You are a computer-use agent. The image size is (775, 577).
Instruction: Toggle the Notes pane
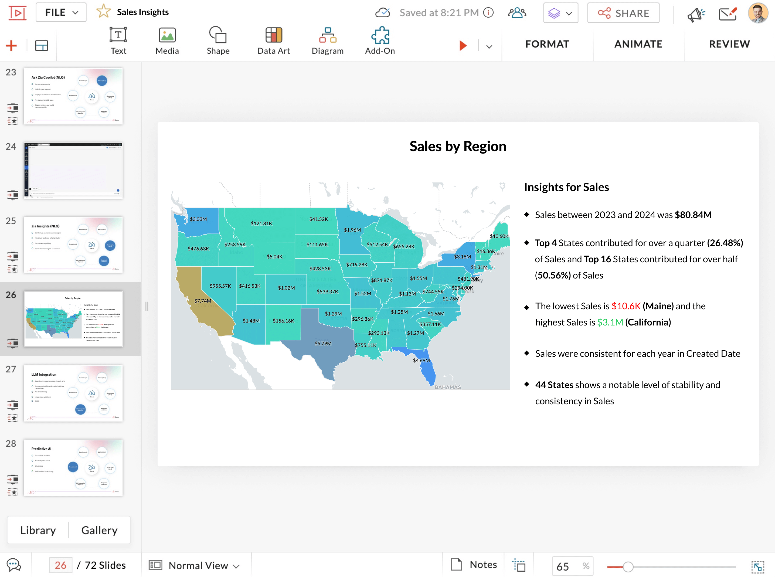[x=474, y=564]
